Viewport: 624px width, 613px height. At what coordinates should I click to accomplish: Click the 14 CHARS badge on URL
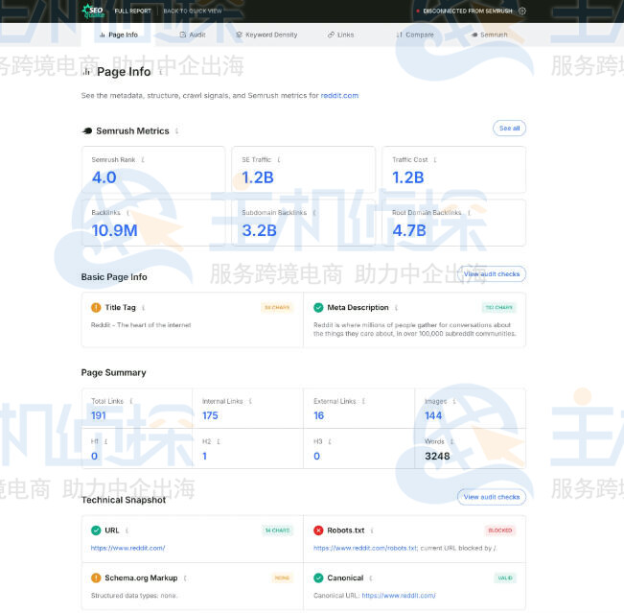point(277,530)
